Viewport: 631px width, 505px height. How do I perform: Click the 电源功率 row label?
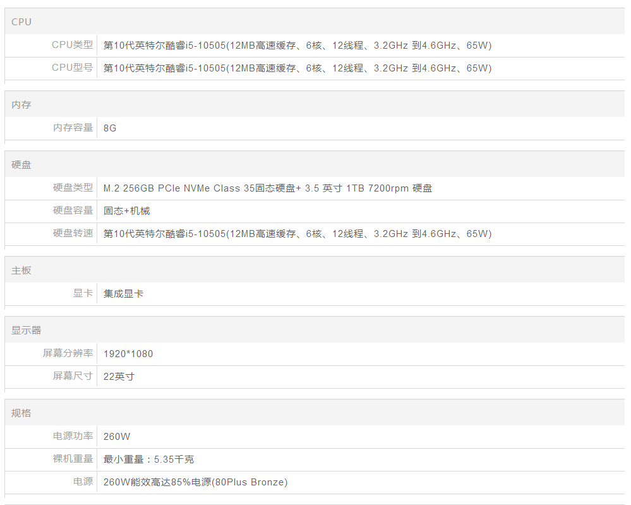pos(73,436)
